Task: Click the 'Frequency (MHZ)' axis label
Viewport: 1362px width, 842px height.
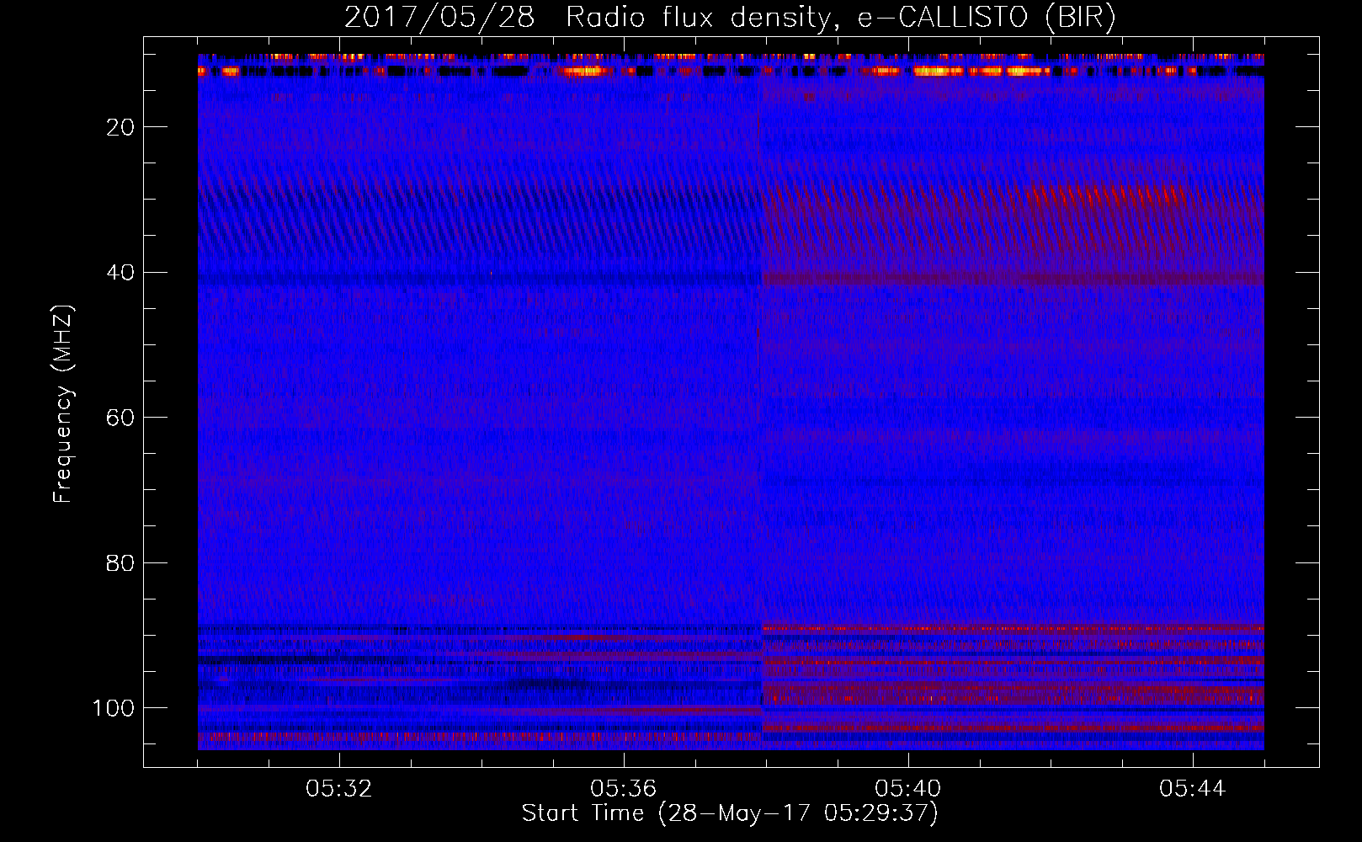Action: [63, 404]
